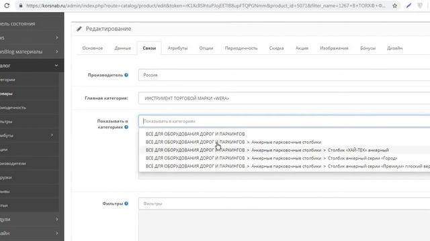The height and width of the screenshot is (241, 430).
Task: Go to the Скидка tab
Action: click(276, 48)
